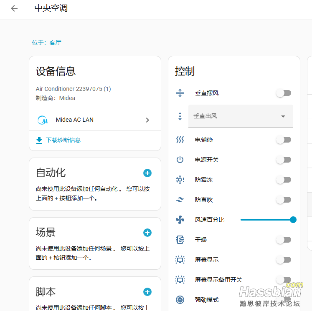This screenshot has height=311, width=312.
Task: Click the power switch icon
Action: [180, 160]
